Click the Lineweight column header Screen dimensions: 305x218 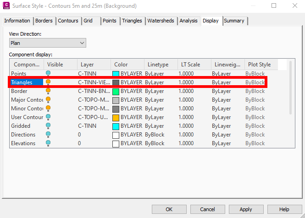[x=227, y=65]
